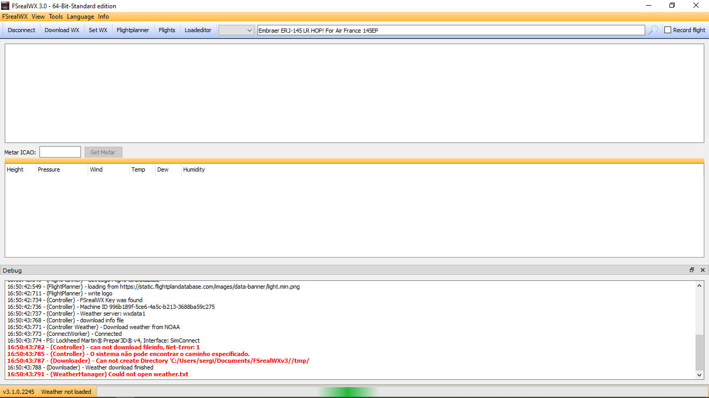Launch the Loadeditor
The height and width of the screenshot is (398, 709).
198,30
